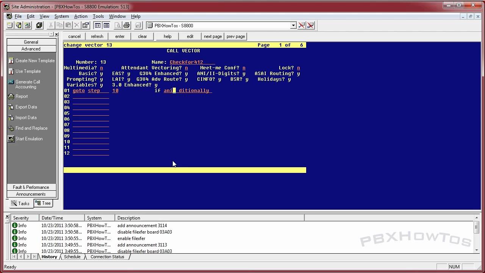
Task: Click the Create New Template icon
Action: tap(11, 61)
